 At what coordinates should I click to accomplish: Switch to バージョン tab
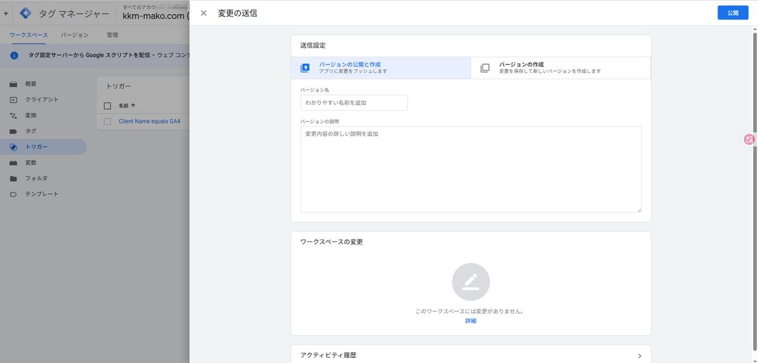click(x=75, y=35)
